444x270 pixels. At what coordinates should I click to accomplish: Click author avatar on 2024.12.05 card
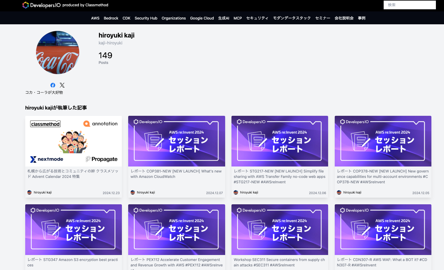pyautogui.click(x=339, y=193)
